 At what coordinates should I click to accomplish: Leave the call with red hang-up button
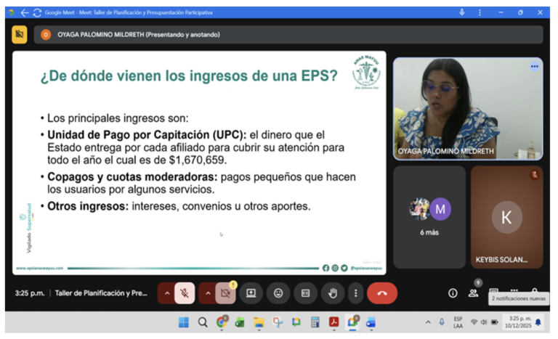pyautogui.click(x=381, y=293)
